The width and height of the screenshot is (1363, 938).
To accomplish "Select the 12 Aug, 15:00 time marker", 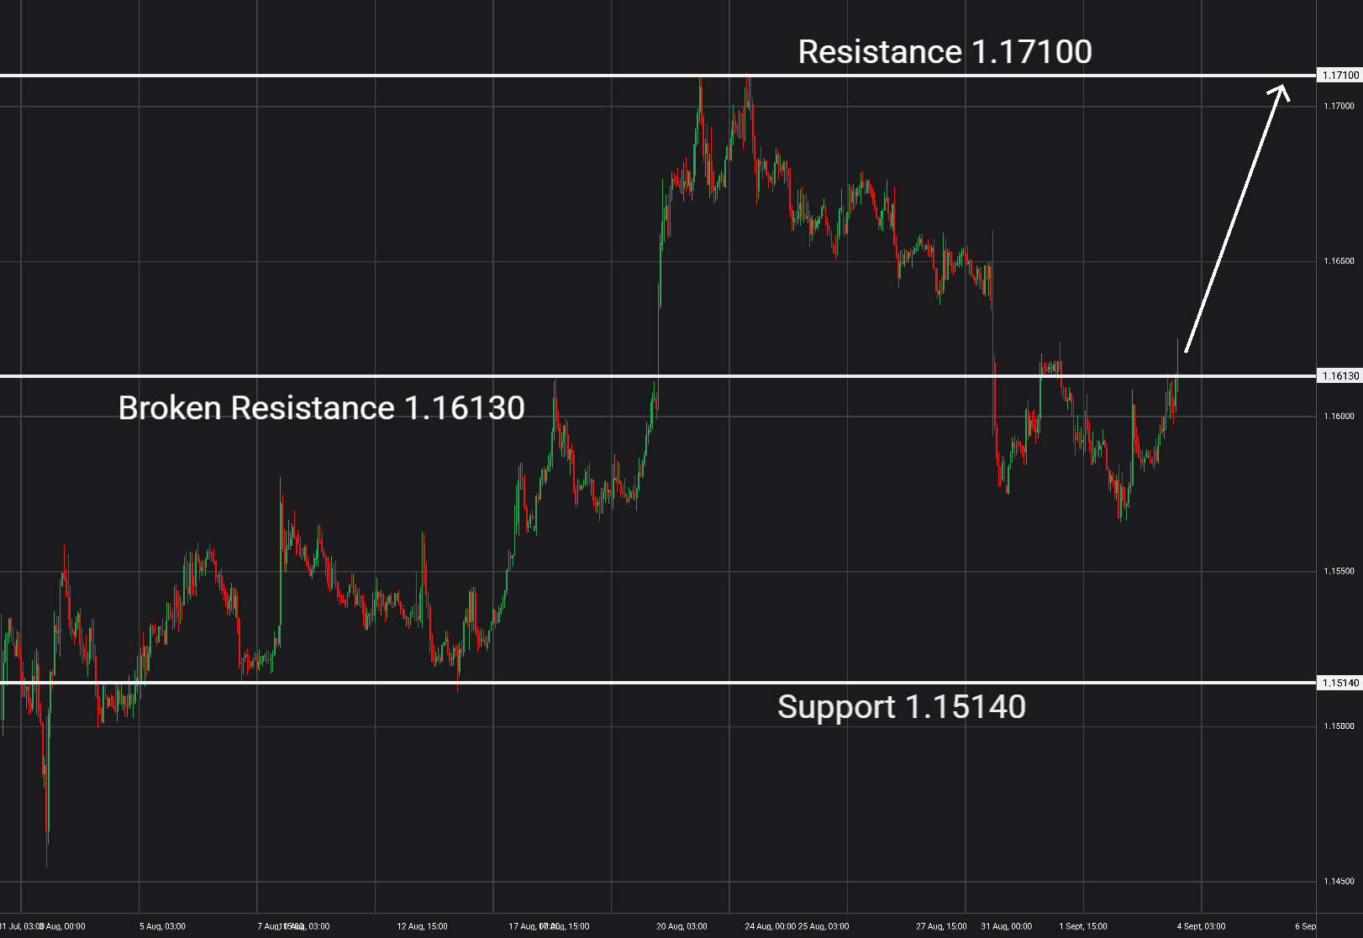I will pyautogui.click(x=422, y=926).
